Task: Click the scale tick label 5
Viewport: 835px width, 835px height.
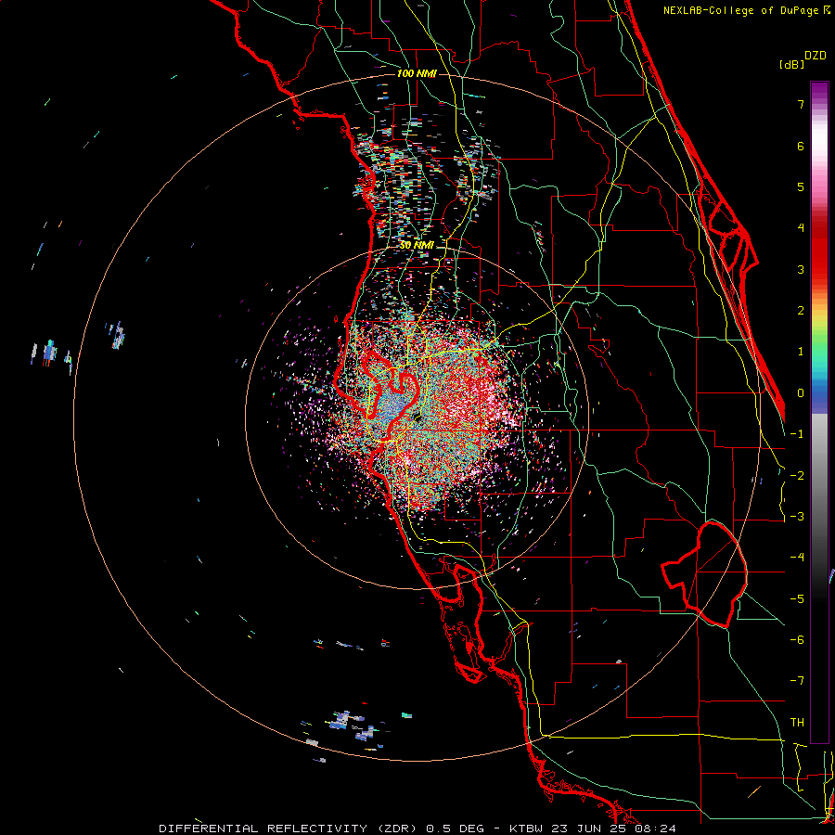Action: 801,186
